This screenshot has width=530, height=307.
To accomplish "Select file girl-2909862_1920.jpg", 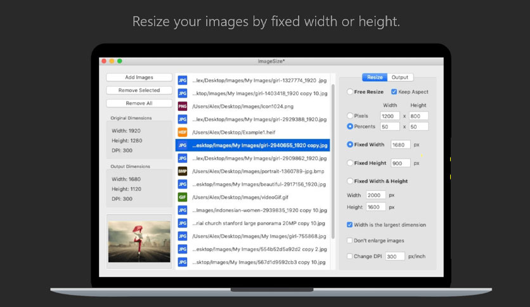I will pos(252,158).
